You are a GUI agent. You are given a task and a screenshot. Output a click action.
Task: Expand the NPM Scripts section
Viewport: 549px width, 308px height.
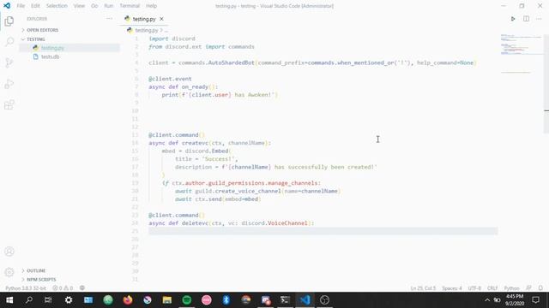[41, 280]
